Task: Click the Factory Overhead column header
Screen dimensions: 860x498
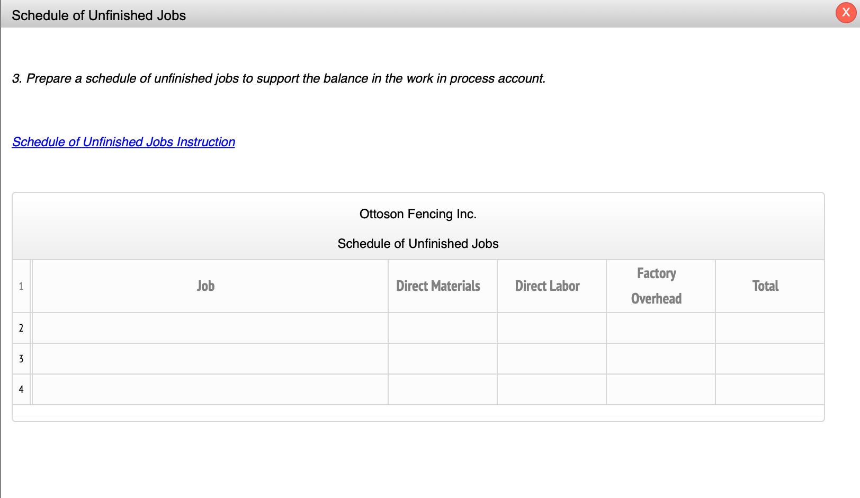Action: pos(657,286)
